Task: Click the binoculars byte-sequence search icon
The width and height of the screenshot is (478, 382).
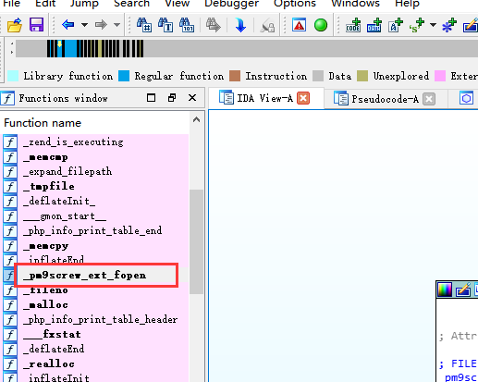Action: (187, 25)
